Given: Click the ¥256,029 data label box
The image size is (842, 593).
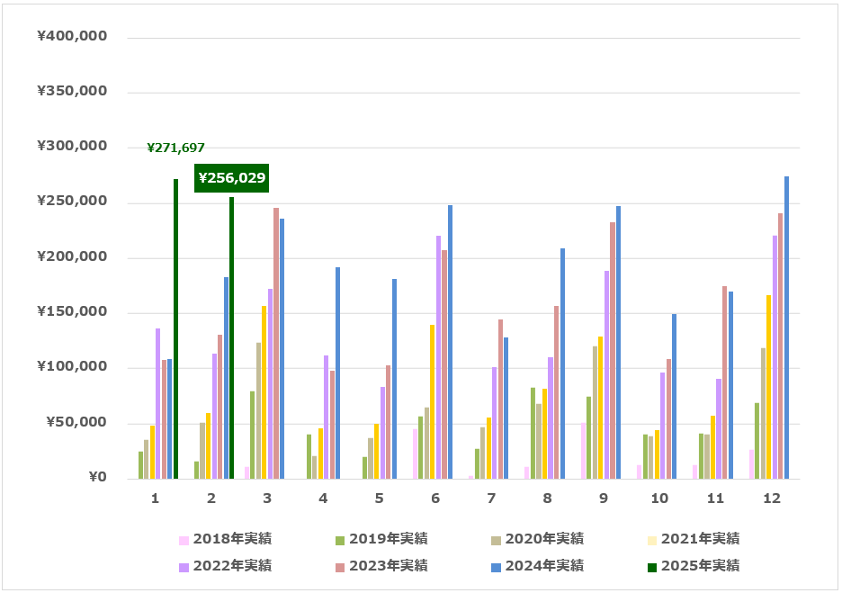Looking at the screenshot, I should [231, 178].
